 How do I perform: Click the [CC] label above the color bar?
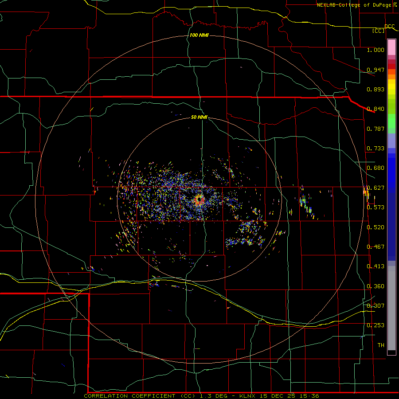tap(379, 31)
